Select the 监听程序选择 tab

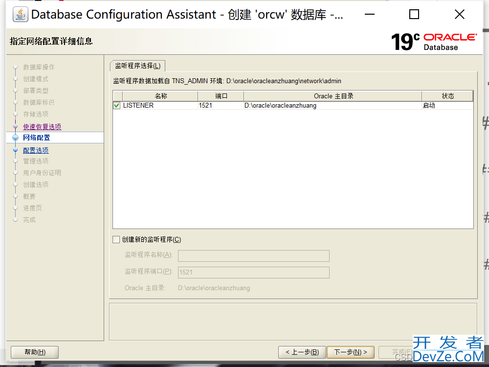pyautogui.click(x=137, y=66)
